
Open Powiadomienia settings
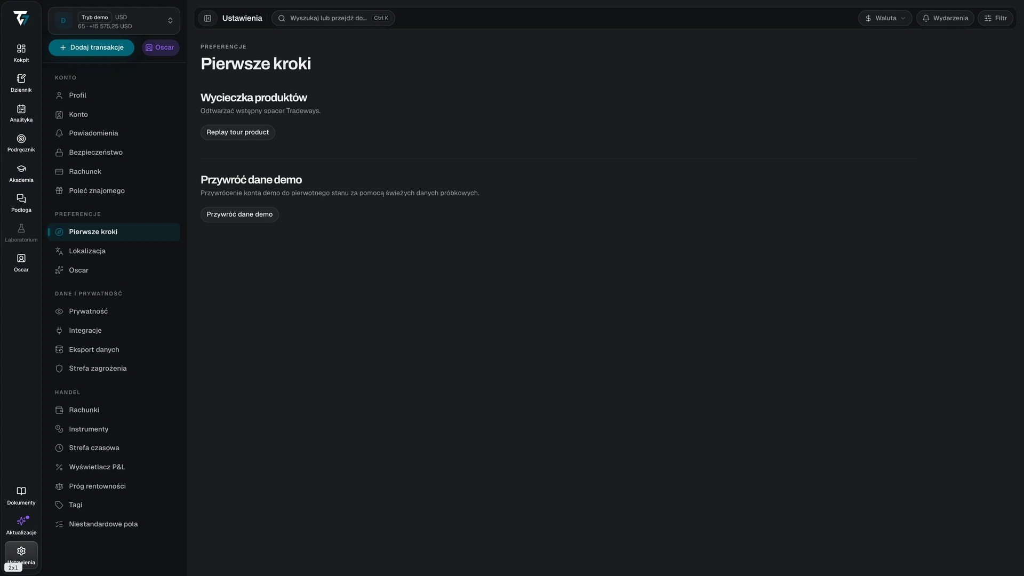click(x=114, y=133)
